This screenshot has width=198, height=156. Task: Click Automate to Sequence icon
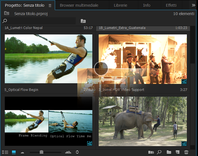pyautogui.click(x=151, y=152)
